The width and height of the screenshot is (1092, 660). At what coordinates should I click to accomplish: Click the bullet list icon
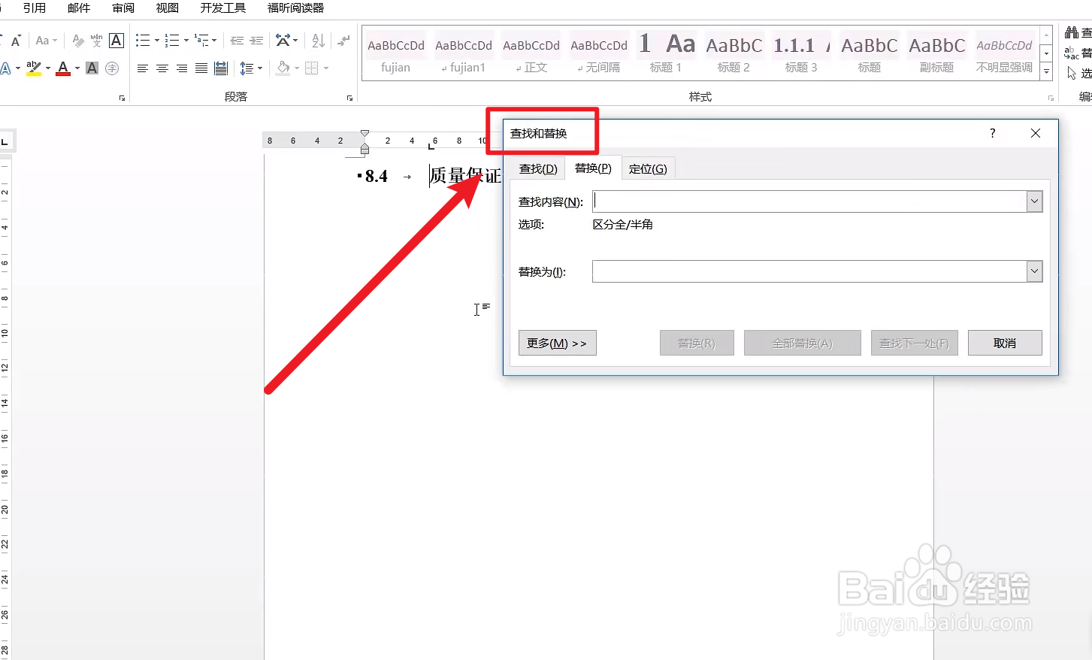(x=143, y=41)
